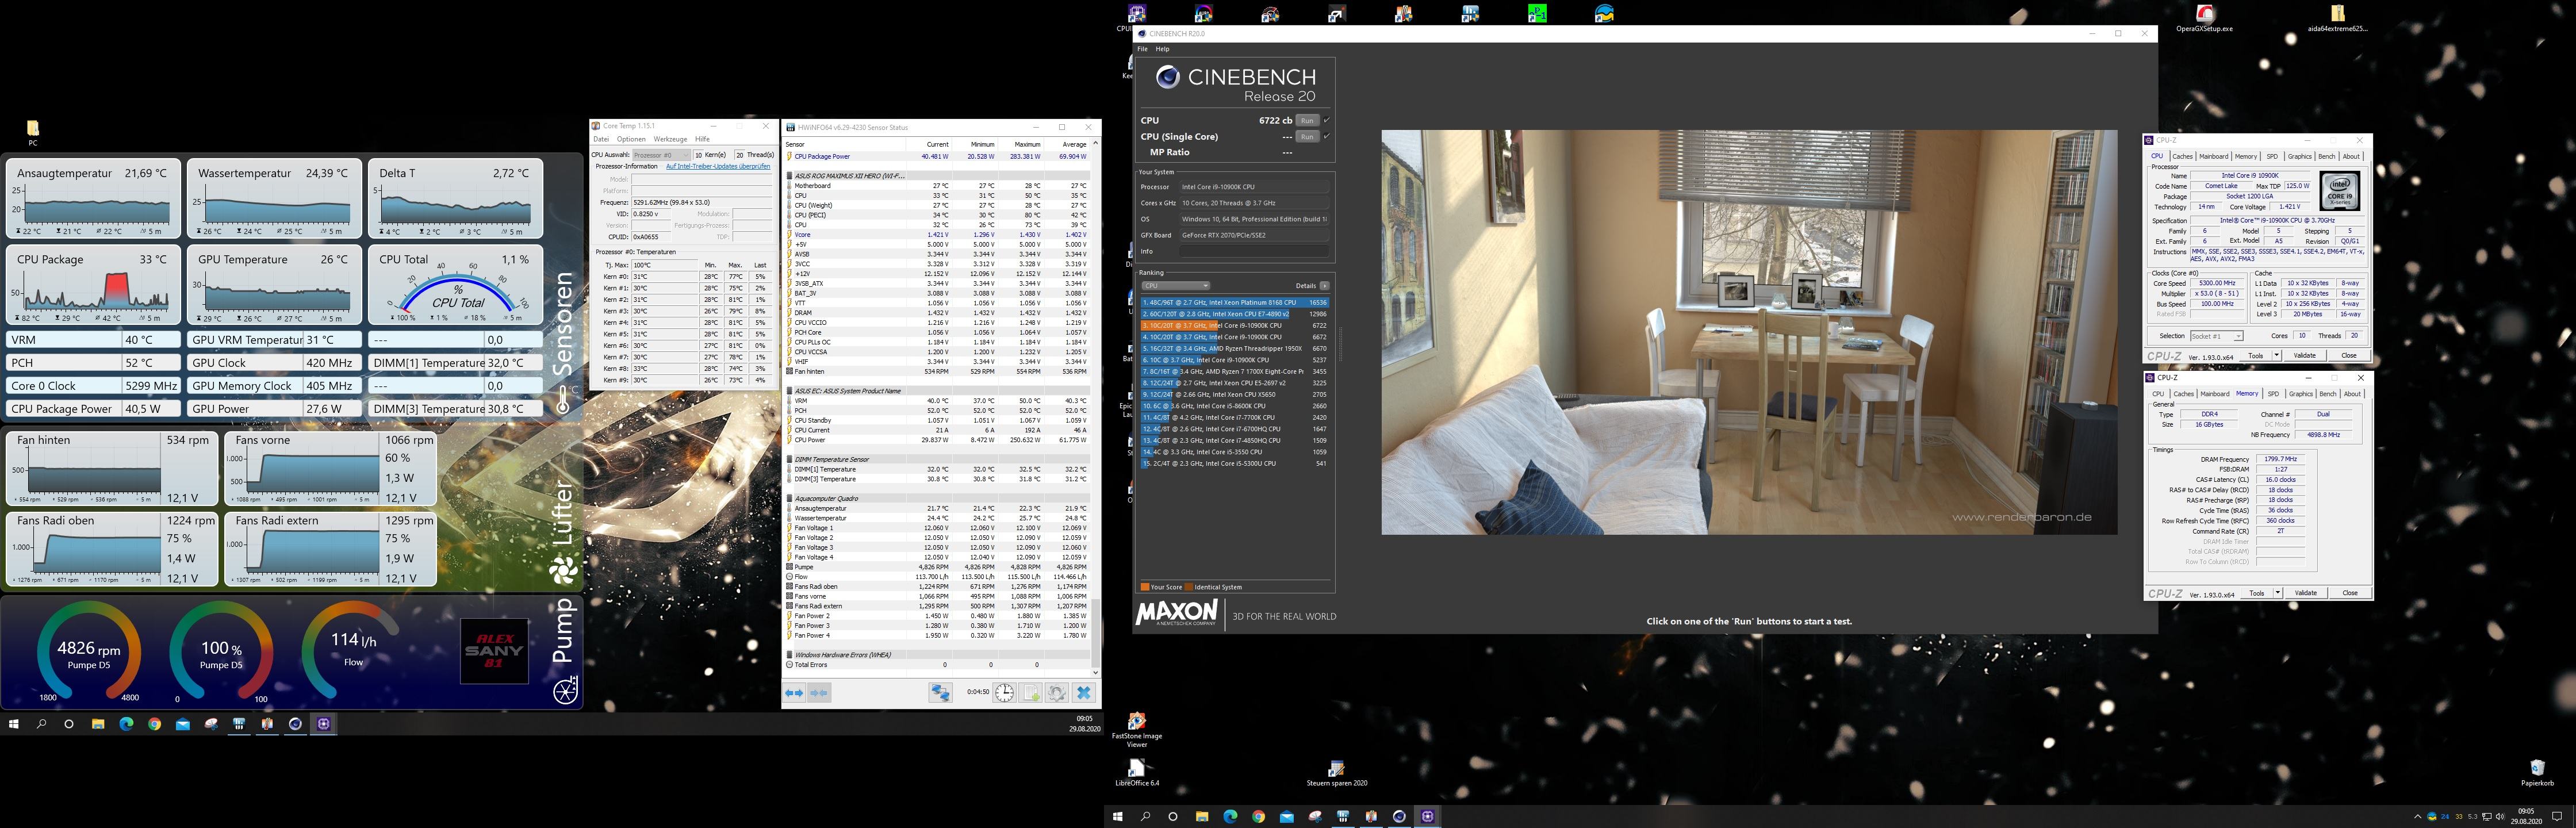Reset HWiNFO sensor clock timer icon
The width and height of the screenshot is (2576, 828).
[1004, 693]
